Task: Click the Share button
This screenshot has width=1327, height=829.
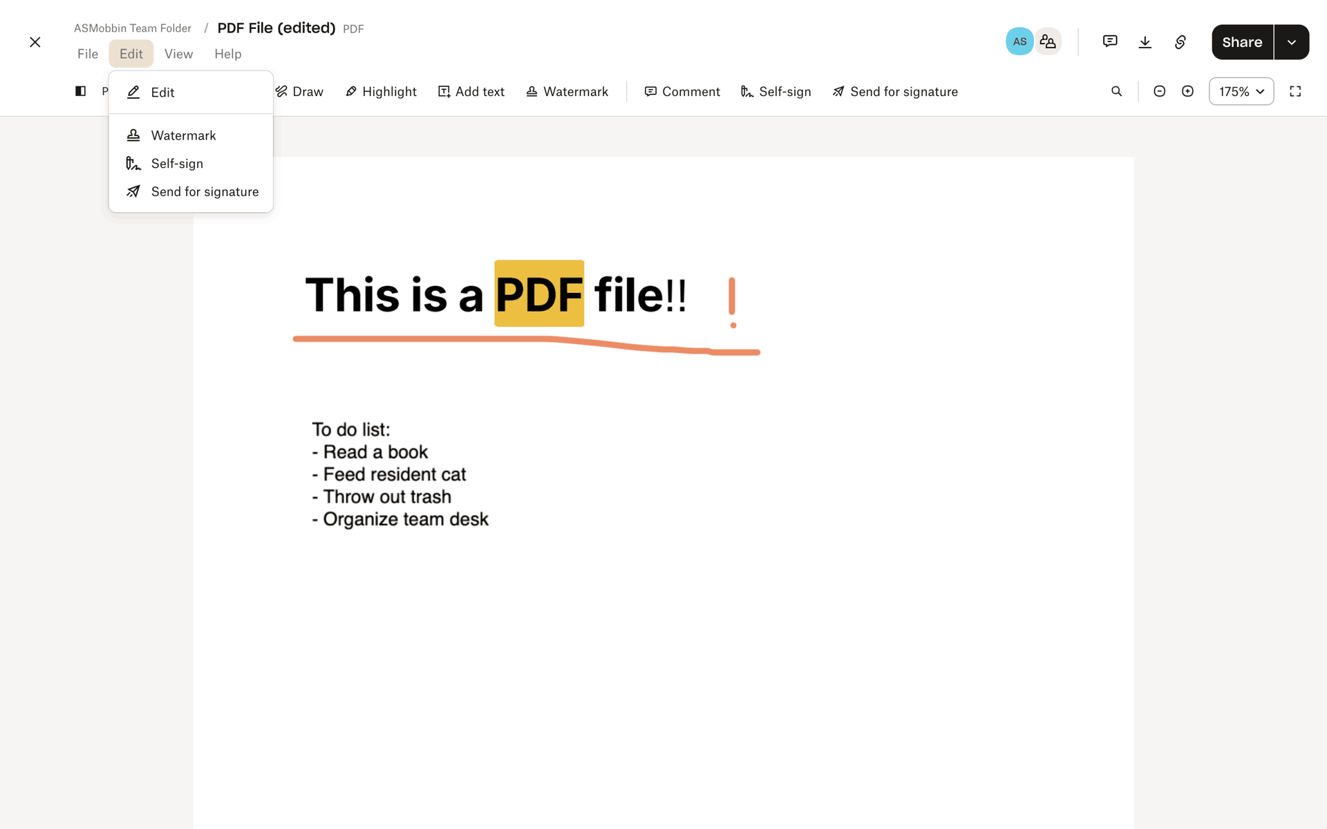Action: coord(1242,42)
